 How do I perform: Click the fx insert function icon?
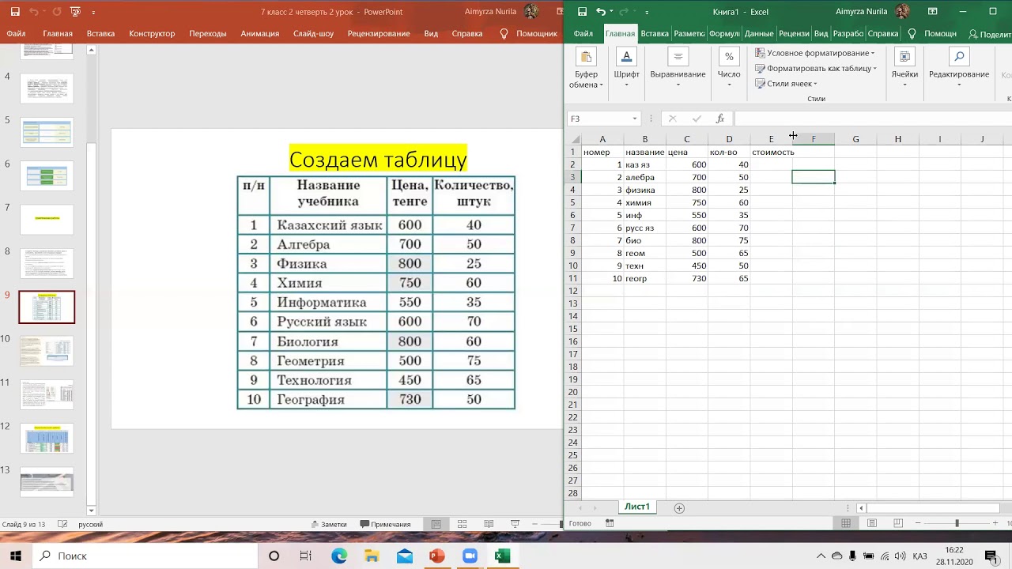(x=719, y=119)
